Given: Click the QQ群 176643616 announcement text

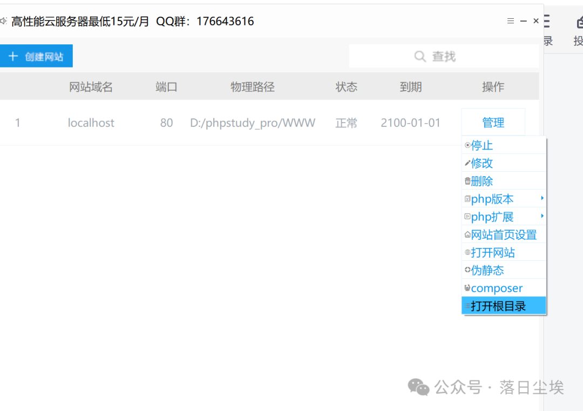Looking at the screenshot, I should 205,21.
